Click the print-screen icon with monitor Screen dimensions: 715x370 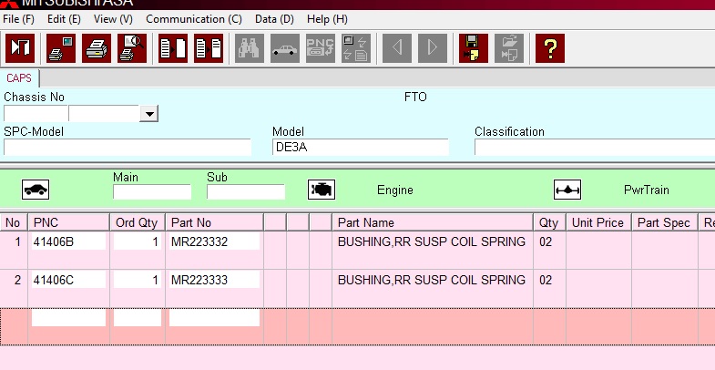pos(61,48)
